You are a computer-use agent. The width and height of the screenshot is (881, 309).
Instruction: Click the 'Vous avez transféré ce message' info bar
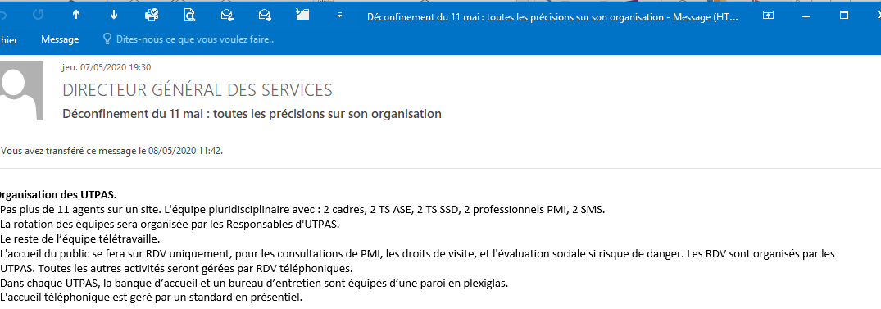point(112,151)
